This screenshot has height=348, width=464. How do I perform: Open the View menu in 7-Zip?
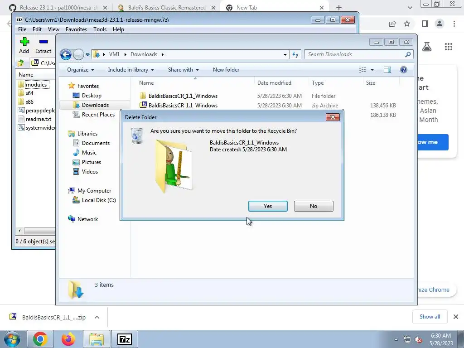coord(53,29)
